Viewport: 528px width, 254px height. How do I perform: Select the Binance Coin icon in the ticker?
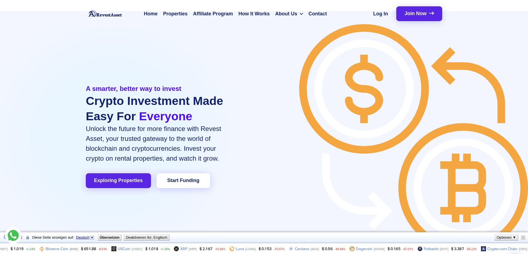[x=42, y=249]
